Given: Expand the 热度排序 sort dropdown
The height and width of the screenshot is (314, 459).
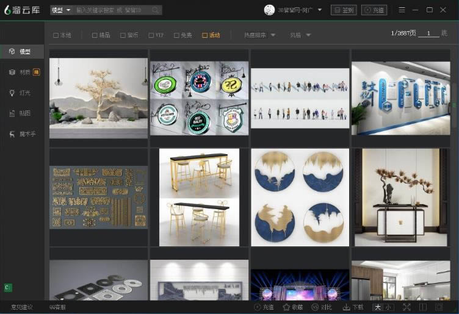Looking at the screenshot, I should (x=259, y=35).
